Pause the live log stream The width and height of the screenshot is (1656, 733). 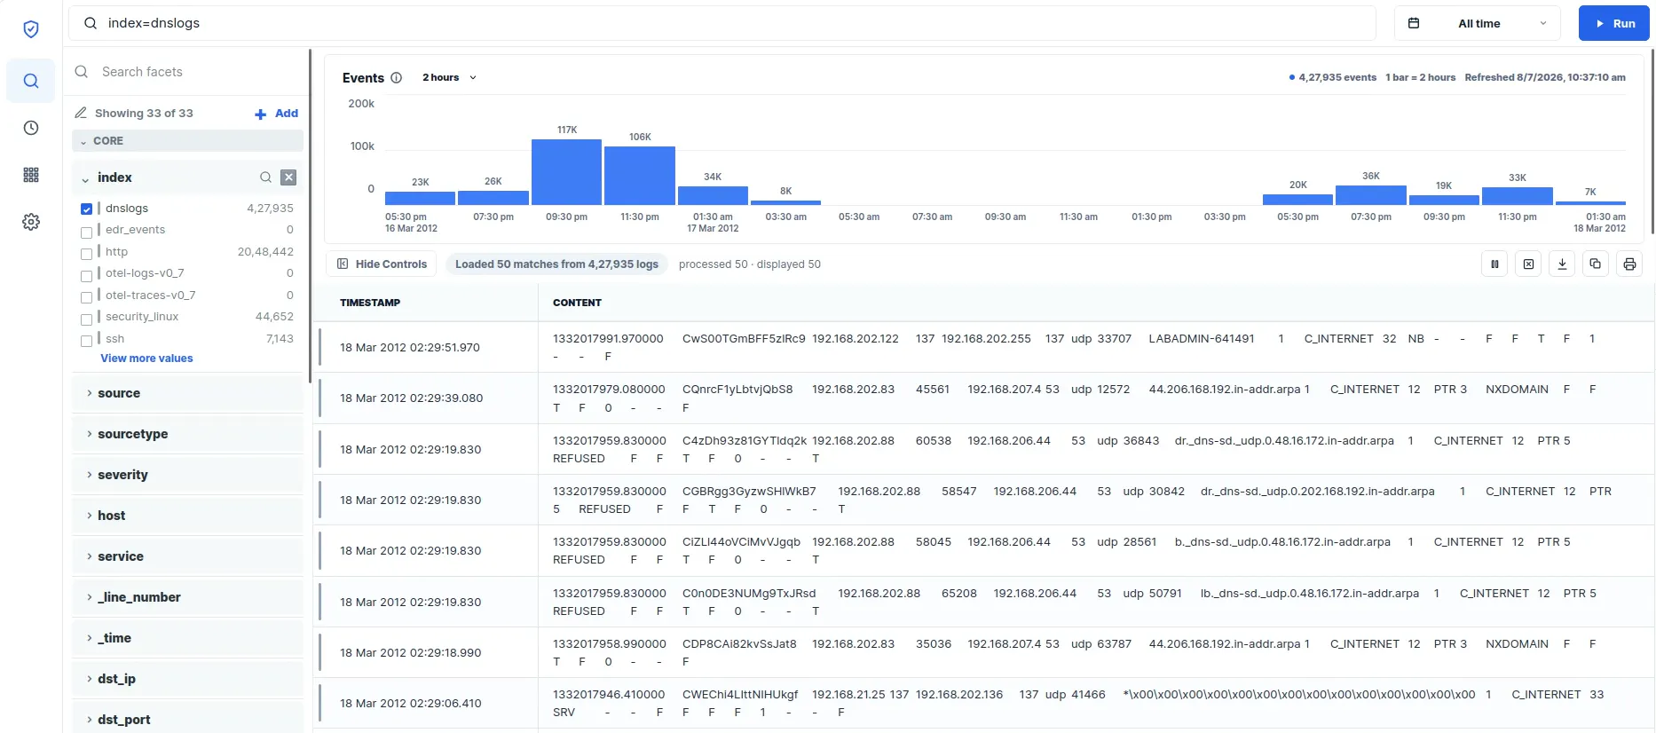1494,264
